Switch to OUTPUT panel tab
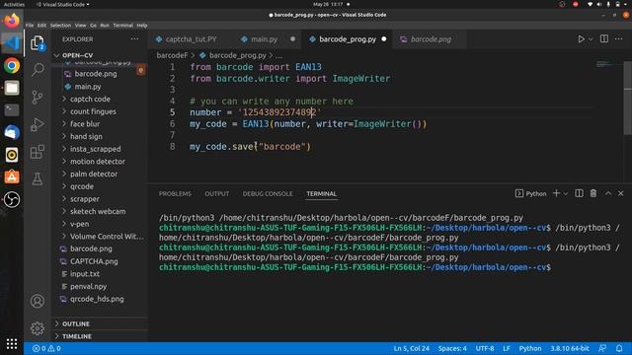Image resolution: width=632 pixels, height=355 pixels. 217,193
